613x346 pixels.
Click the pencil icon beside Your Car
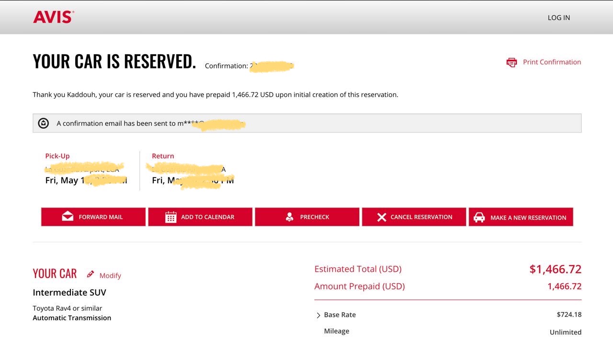[91, 274]
